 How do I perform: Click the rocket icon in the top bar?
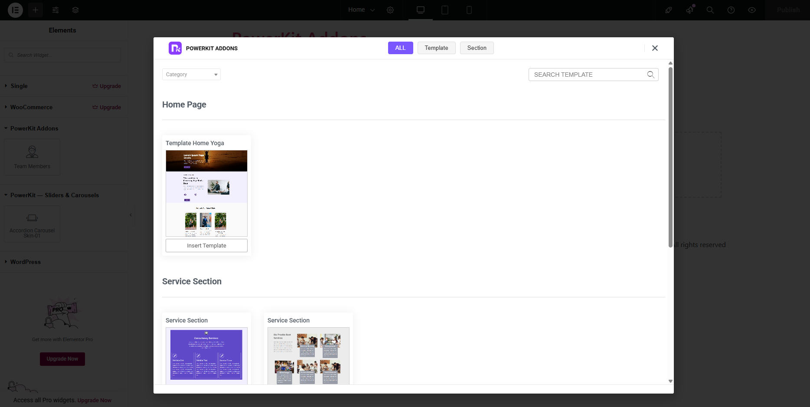point(669,10)
